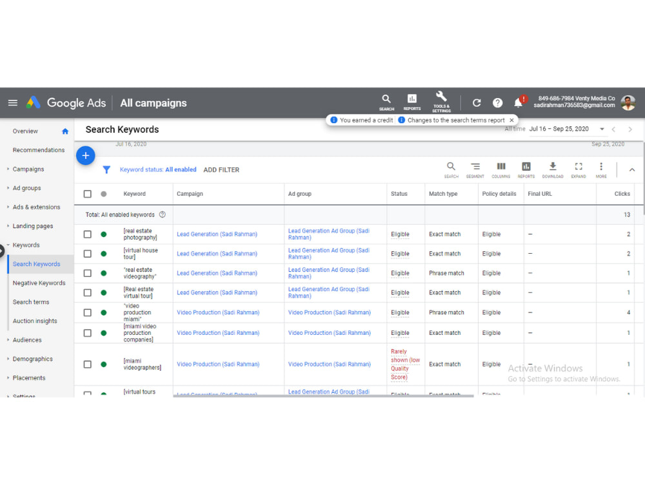Click the vertical page scrollbar
Image resolution: width=645 pixels, height=483 pixels.
(x=643, y=178)
